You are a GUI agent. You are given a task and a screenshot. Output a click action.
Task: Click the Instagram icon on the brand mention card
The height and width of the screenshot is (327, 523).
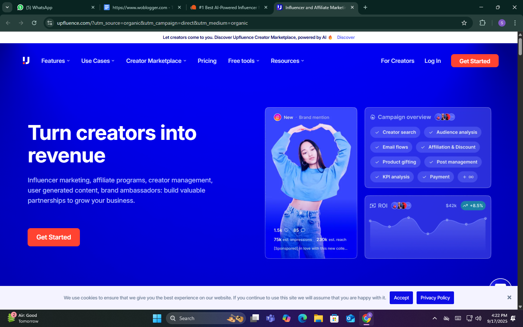[x=277, y=117]
